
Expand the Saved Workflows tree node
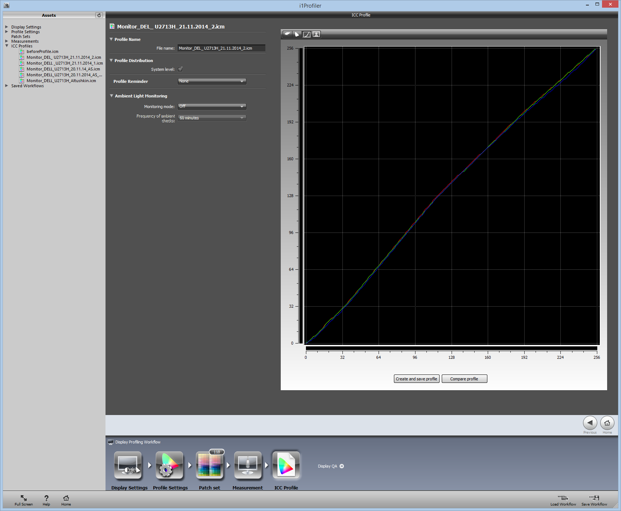(7, 86)
